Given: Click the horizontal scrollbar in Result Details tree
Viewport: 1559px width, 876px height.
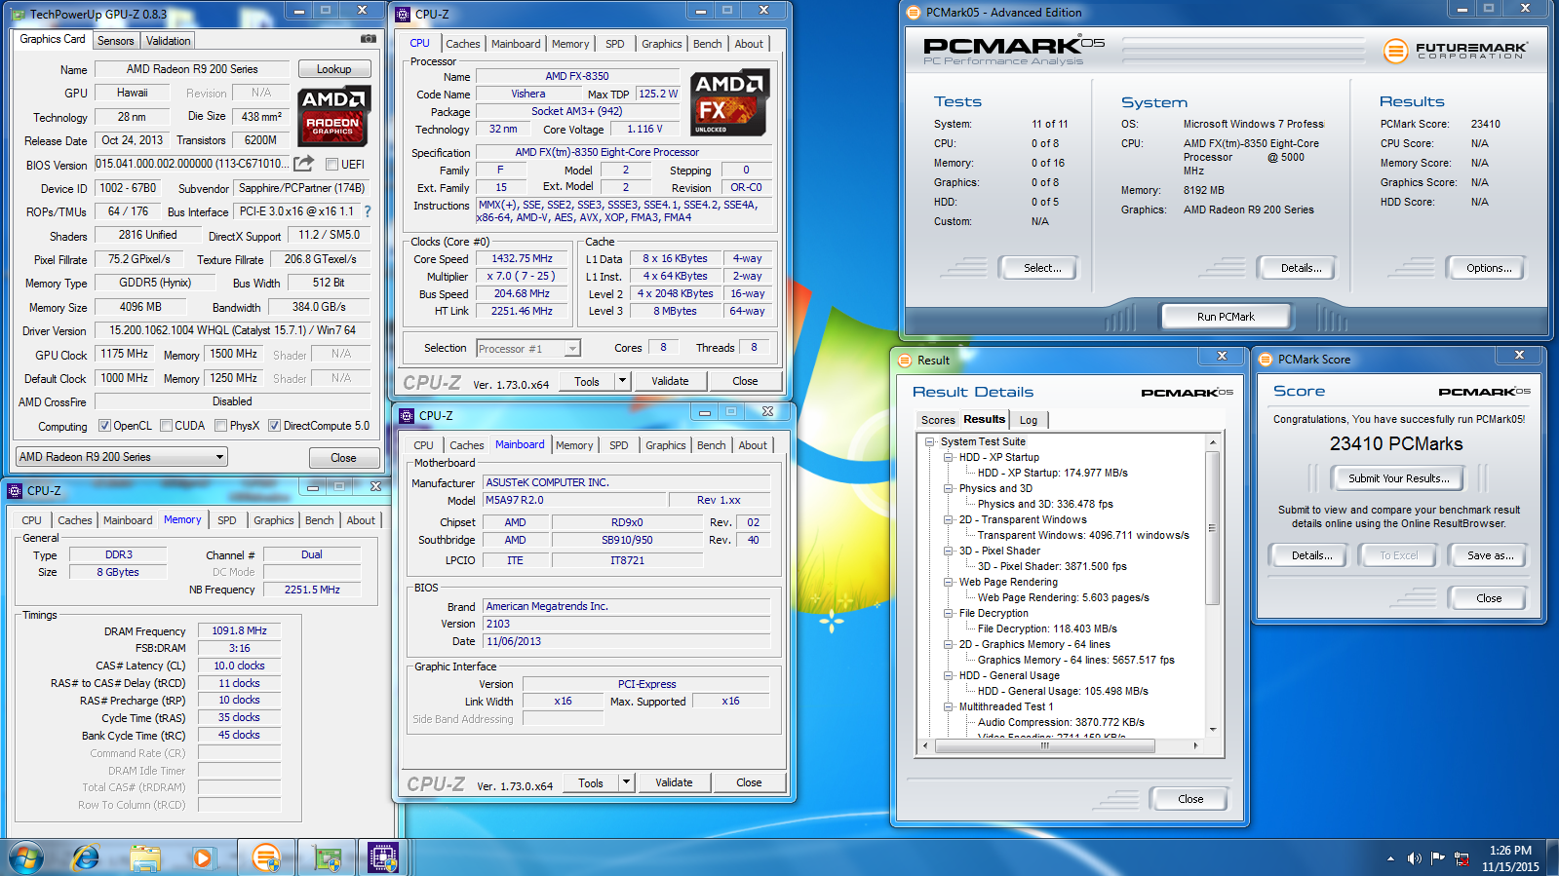Looking at the screenshot, I should tap(1045, 745).
